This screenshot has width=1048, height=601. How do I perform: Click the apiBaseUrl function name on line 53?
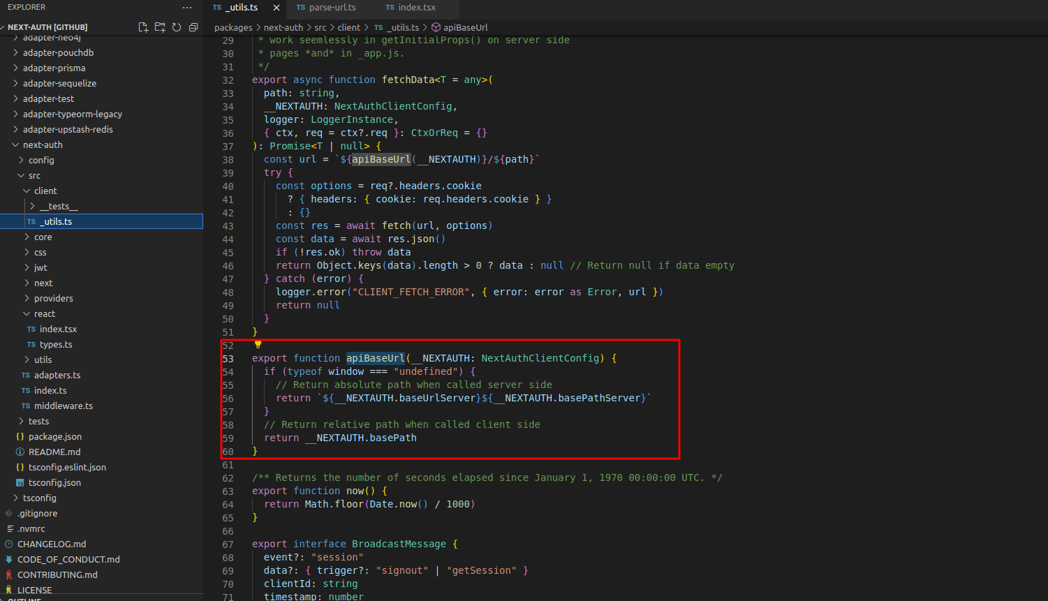[376, 358]
